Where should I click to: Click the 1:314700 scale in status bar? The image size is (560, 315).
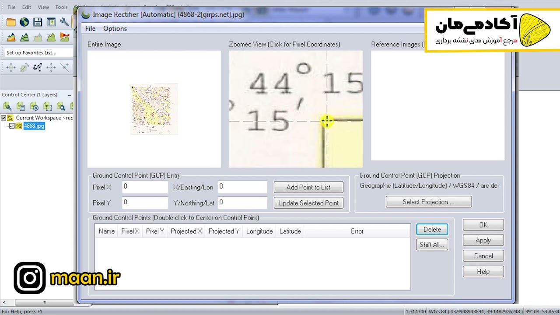click(x=416, y=311)
